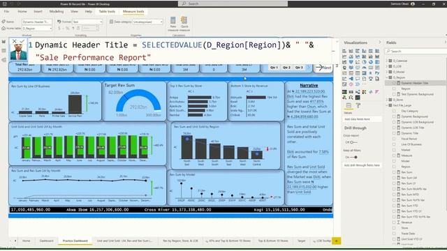This screenshot has width=447, height=251.
Task: Click the currency format icon
Action: (x=59, y=28)
